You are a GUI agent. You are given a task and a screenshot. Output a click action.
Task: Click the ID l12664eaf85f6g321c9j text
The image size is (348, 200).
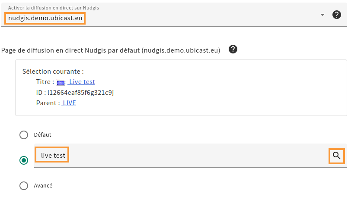click(x=75, y=93)
